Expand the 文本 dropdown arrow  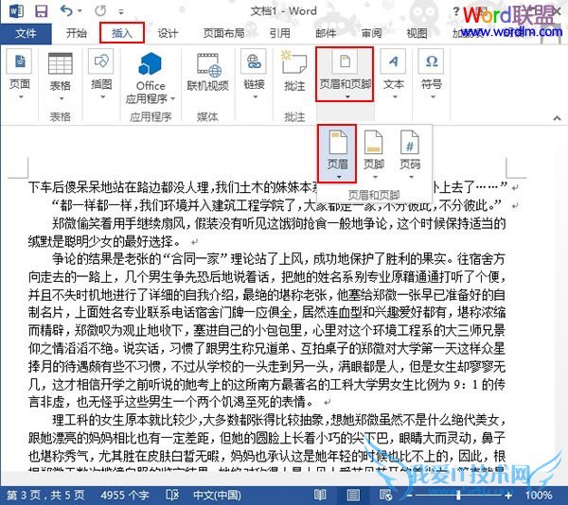(395, 97)
